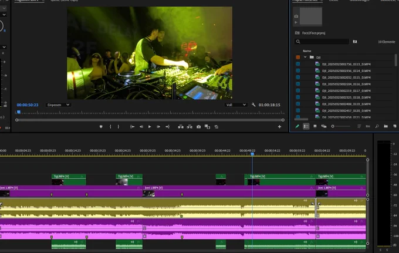Add a marker in the Program Monitor
399x253 pixels.
(x=101, y=127)
